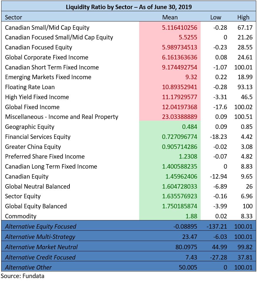Click the Global Fixed Income low value -17.6
The width and height of the screenshot is (258, 281).
[219, 107]
